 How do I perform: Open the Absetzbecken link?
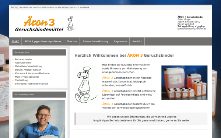(23, 63)
